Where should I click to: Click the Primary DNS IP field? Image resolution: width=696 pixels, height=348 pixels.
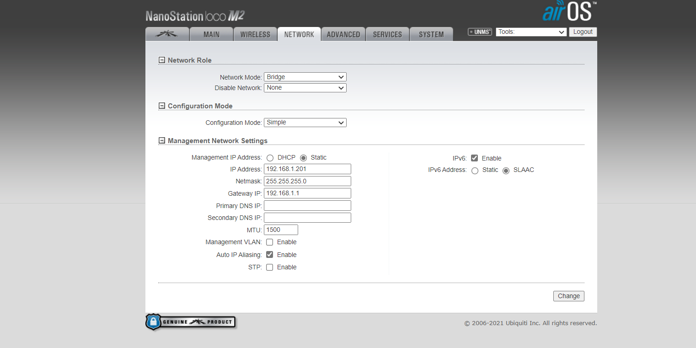click(307, 205)
